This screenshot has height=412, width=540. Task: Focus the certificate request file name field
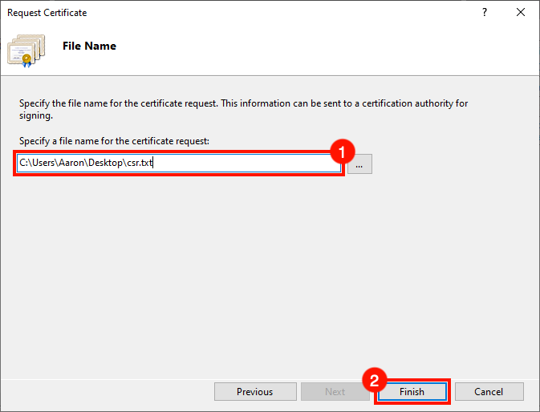241,164
